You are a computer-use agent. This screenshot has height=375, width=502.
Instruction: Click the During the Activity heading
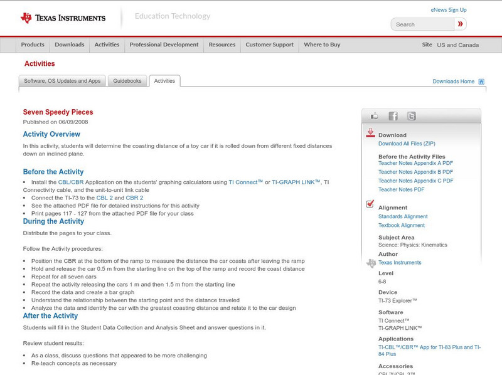tap(53, 221)
